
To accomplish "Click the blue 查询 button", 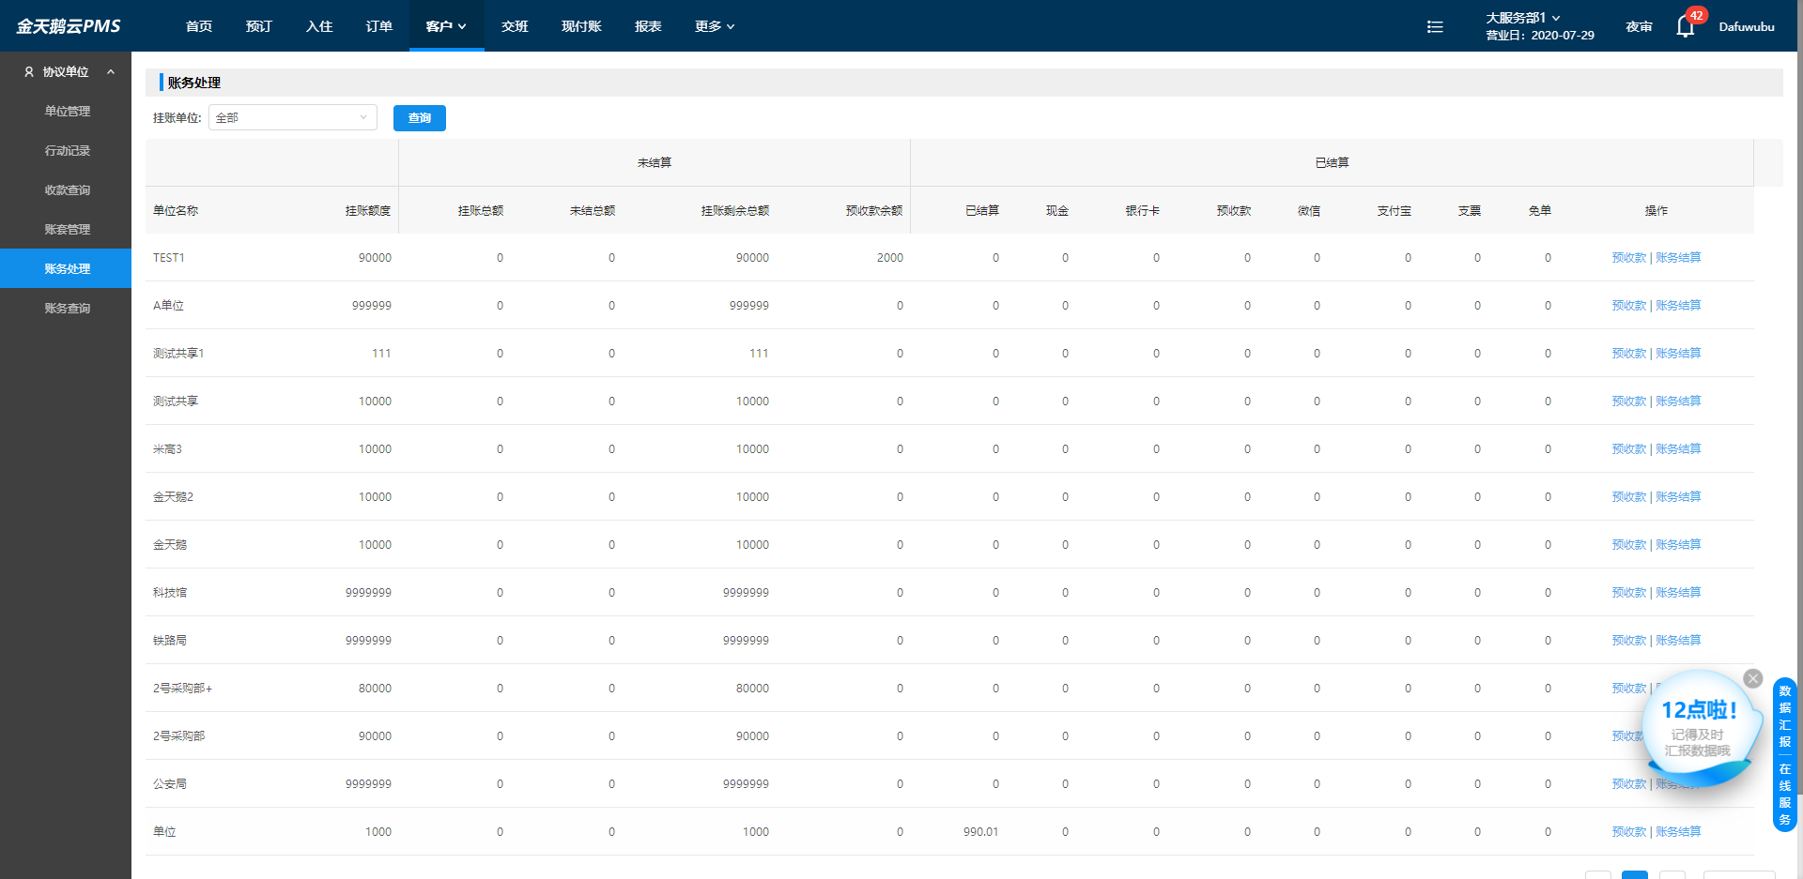I will pyautogui.click(x=420, y=118).
